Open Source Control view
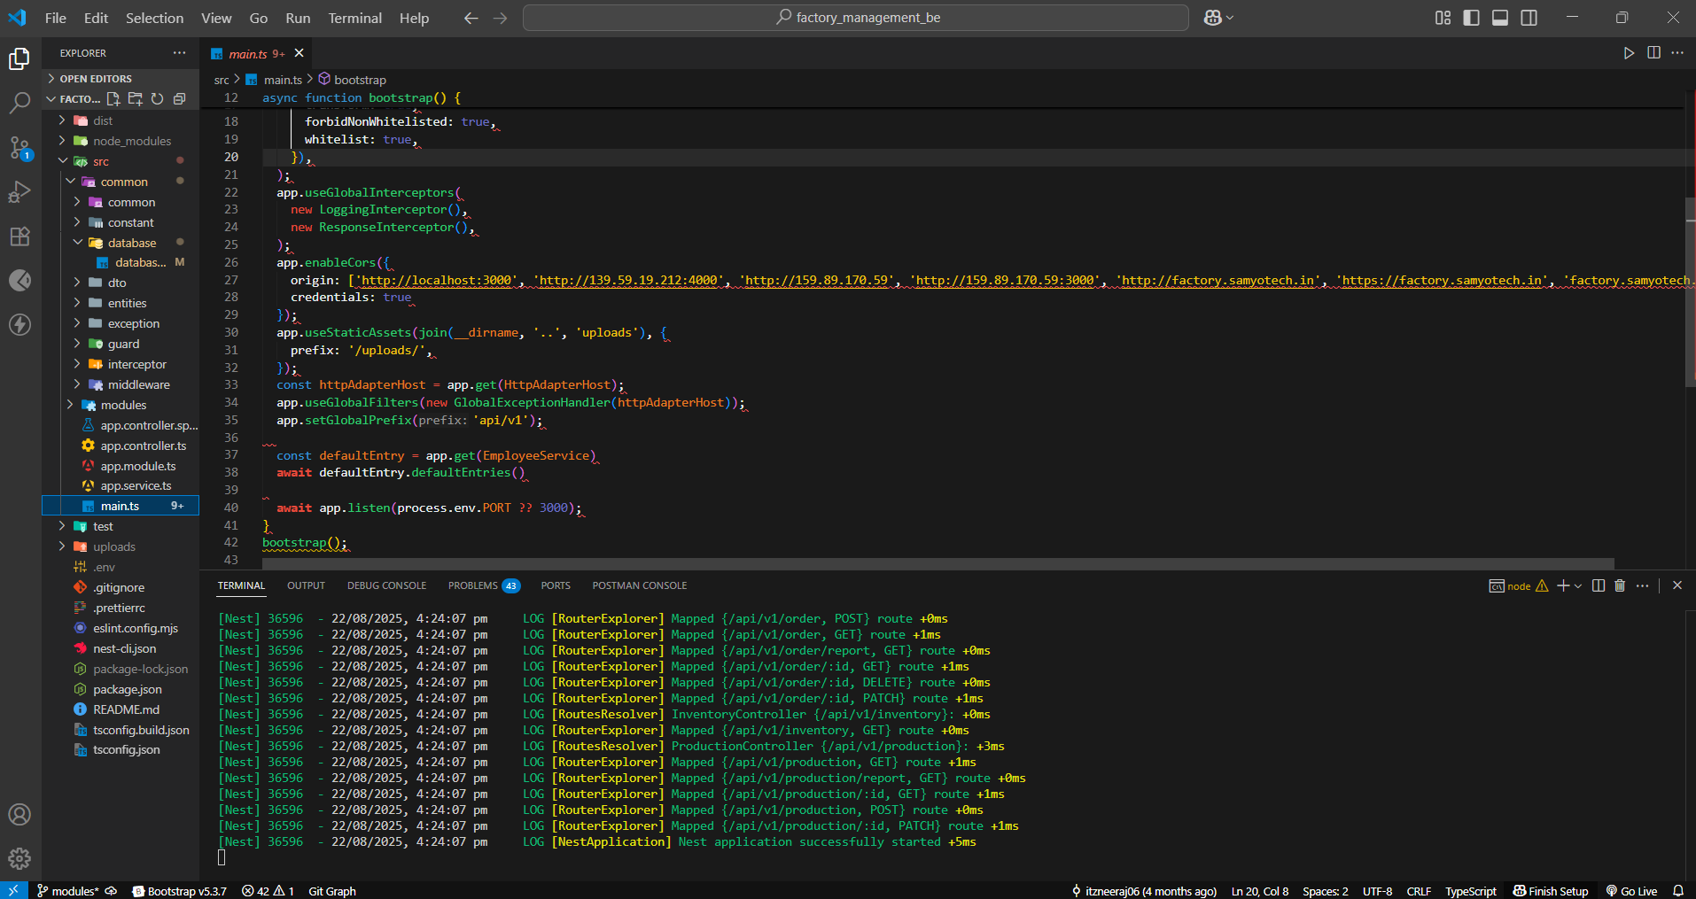This screenshot has width=1696, height=899. pyautogui.click(x=19, y=147)
